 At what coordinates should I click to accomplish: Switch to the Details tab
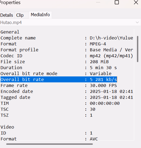pos(7,15)
